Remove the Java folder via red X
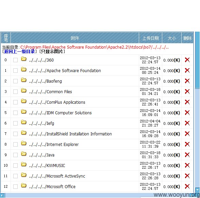The height and width of the screenshot is (198, 200). pos(187,155)
